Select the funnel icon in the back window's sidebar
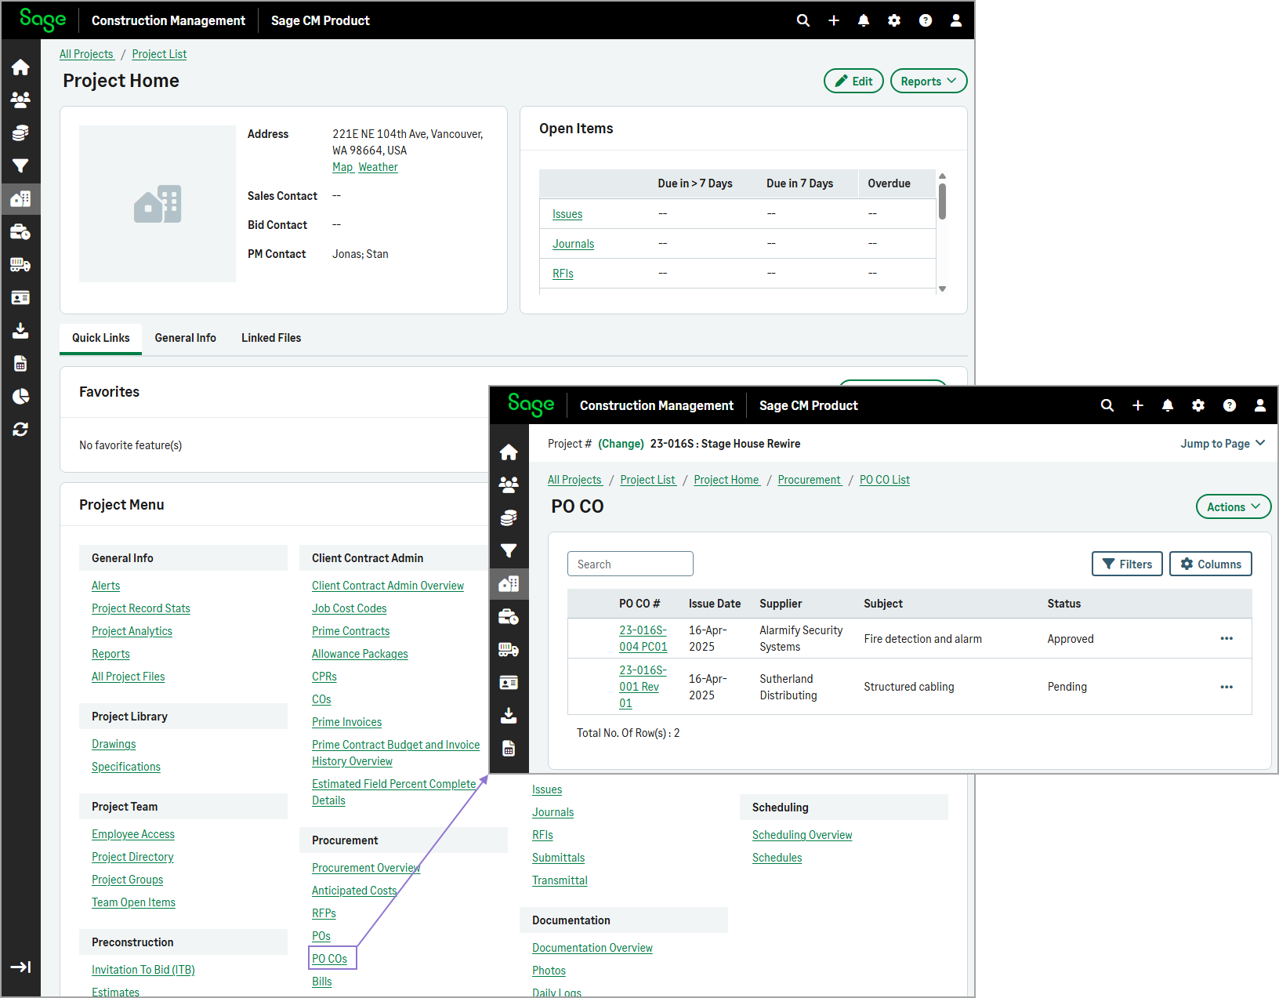The image size is (1279, 998). pyautogui.click(x=20, y=165)
